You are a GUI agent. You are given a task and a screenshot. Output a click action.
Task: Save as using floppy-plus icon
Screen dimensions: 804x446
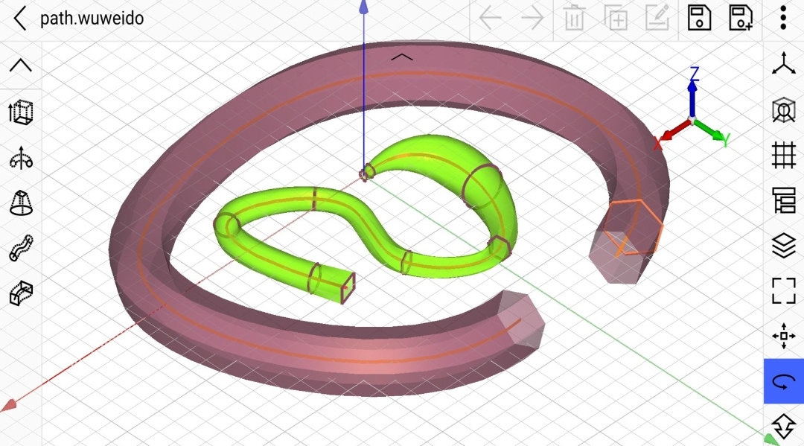(741, 18)
